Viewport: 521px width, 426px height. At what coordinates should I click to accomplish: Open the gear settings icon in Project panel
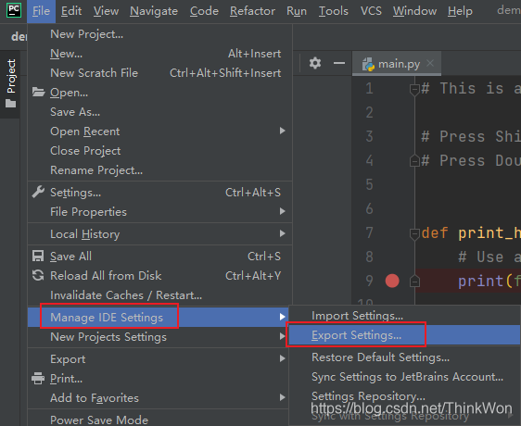click(x=315, y=63)
